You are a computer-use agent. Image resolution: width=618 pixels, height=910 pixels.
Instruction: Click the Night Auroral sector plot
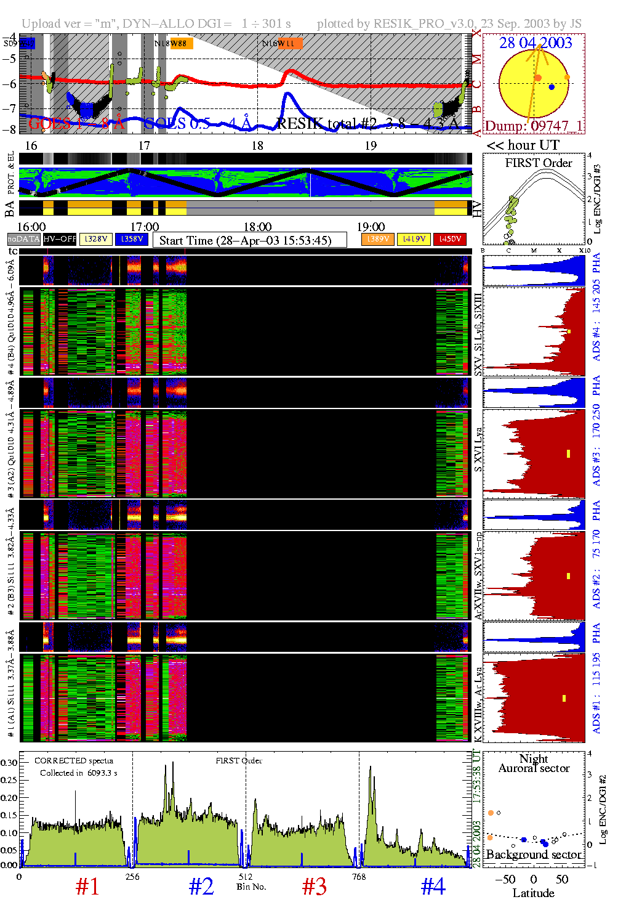[x=534, y=808]
